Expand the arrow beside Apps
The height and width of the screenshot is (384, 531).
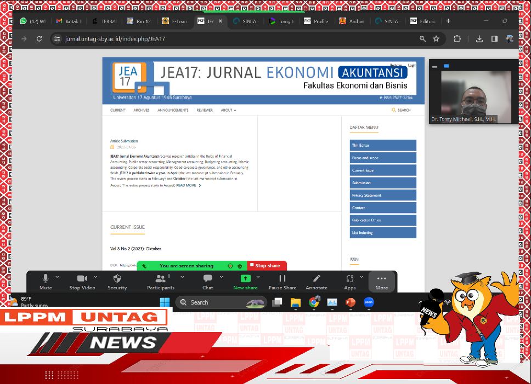(x=361, y=277)
